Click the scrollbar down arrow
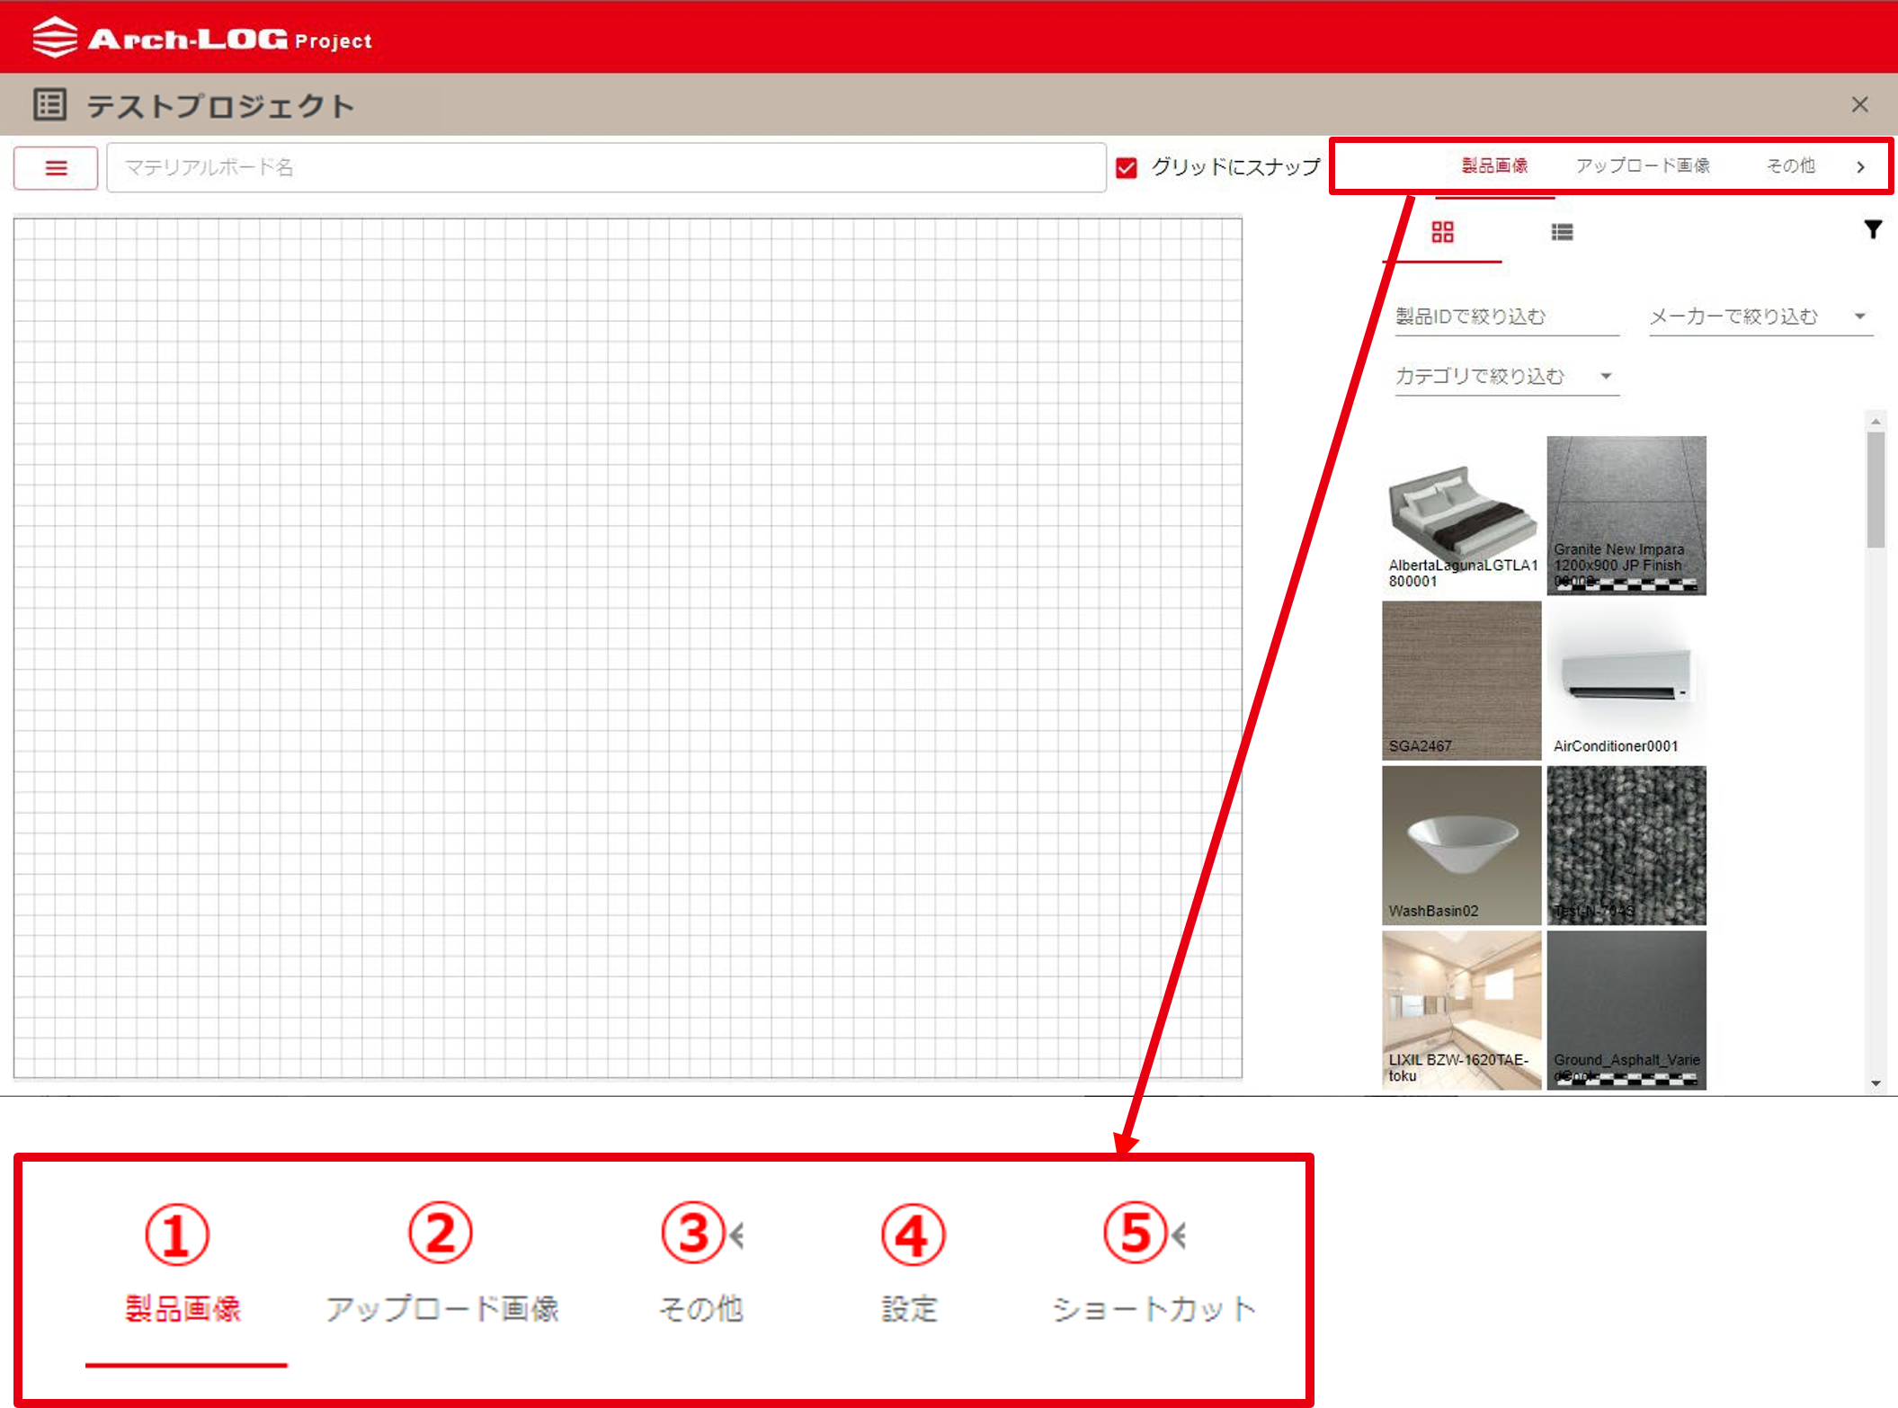The image size is (1898, 1408). pos(1876,1083)
